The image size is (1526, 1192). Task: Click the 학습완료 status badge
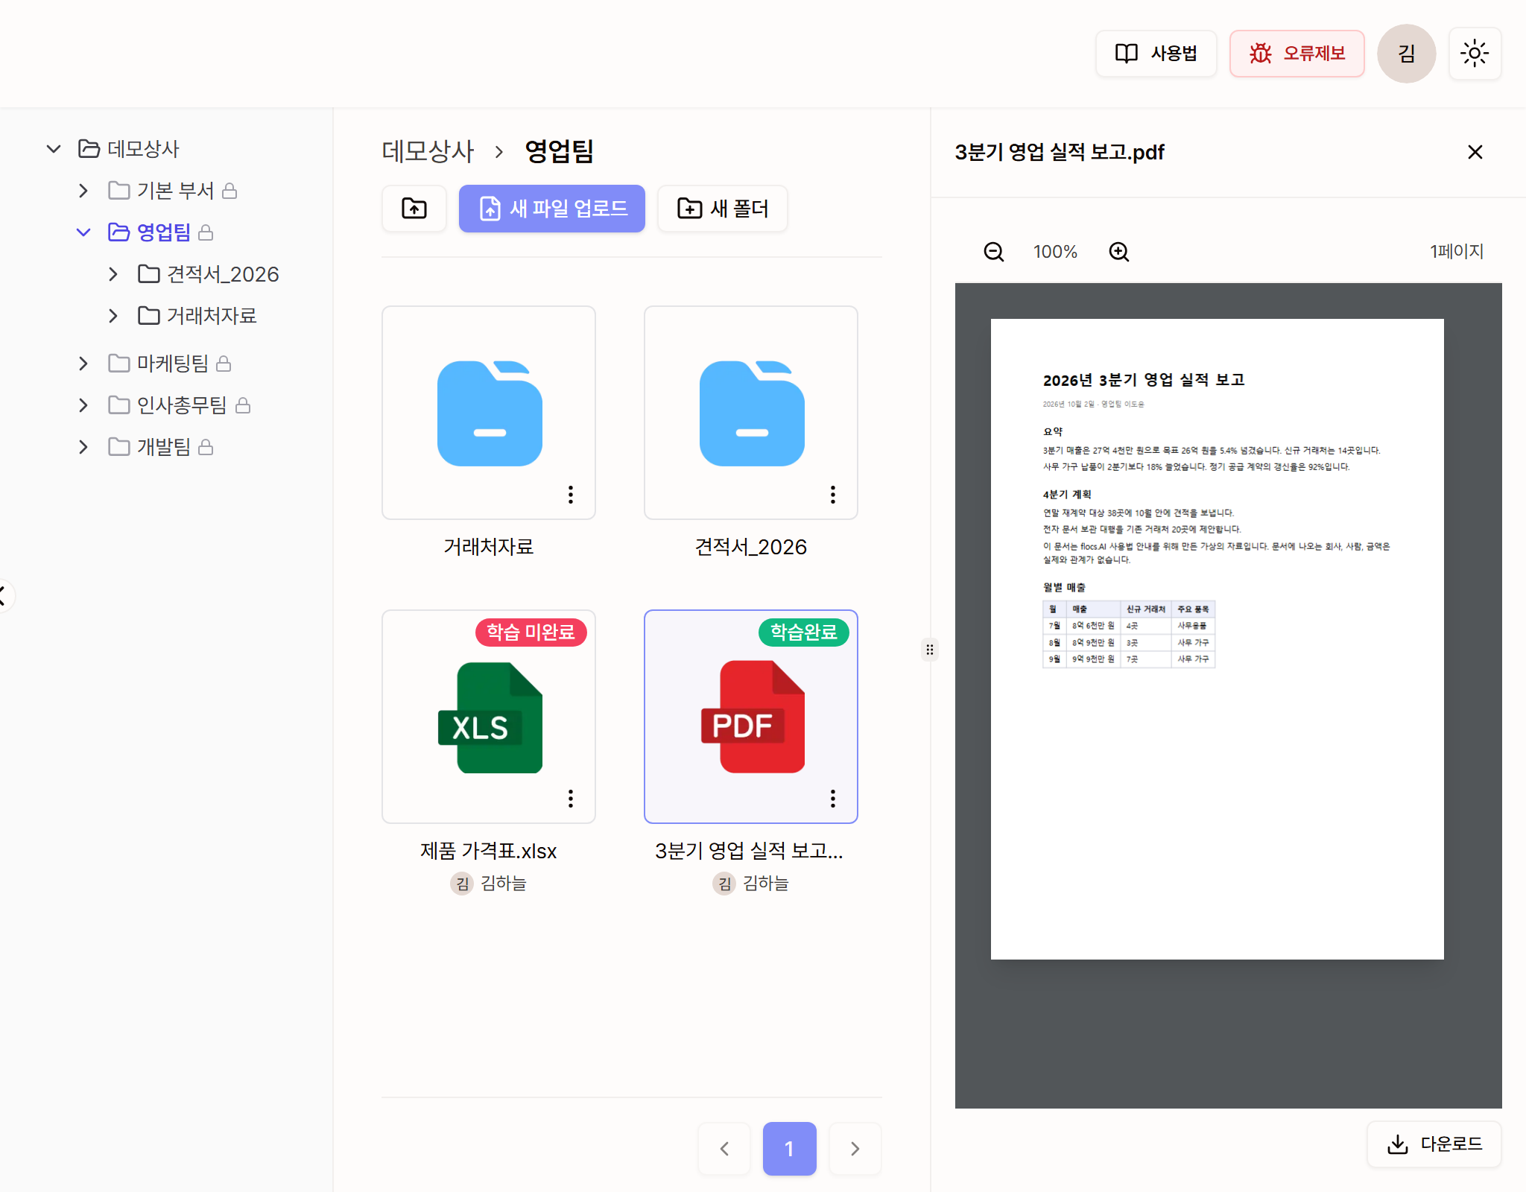[x=803, y=633]
